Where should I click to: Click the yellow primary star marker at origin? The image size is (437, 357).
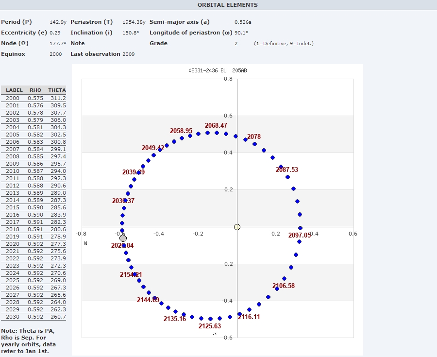click(237, 227)
